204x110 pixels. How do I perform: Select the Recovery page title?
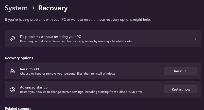(53, 8)
